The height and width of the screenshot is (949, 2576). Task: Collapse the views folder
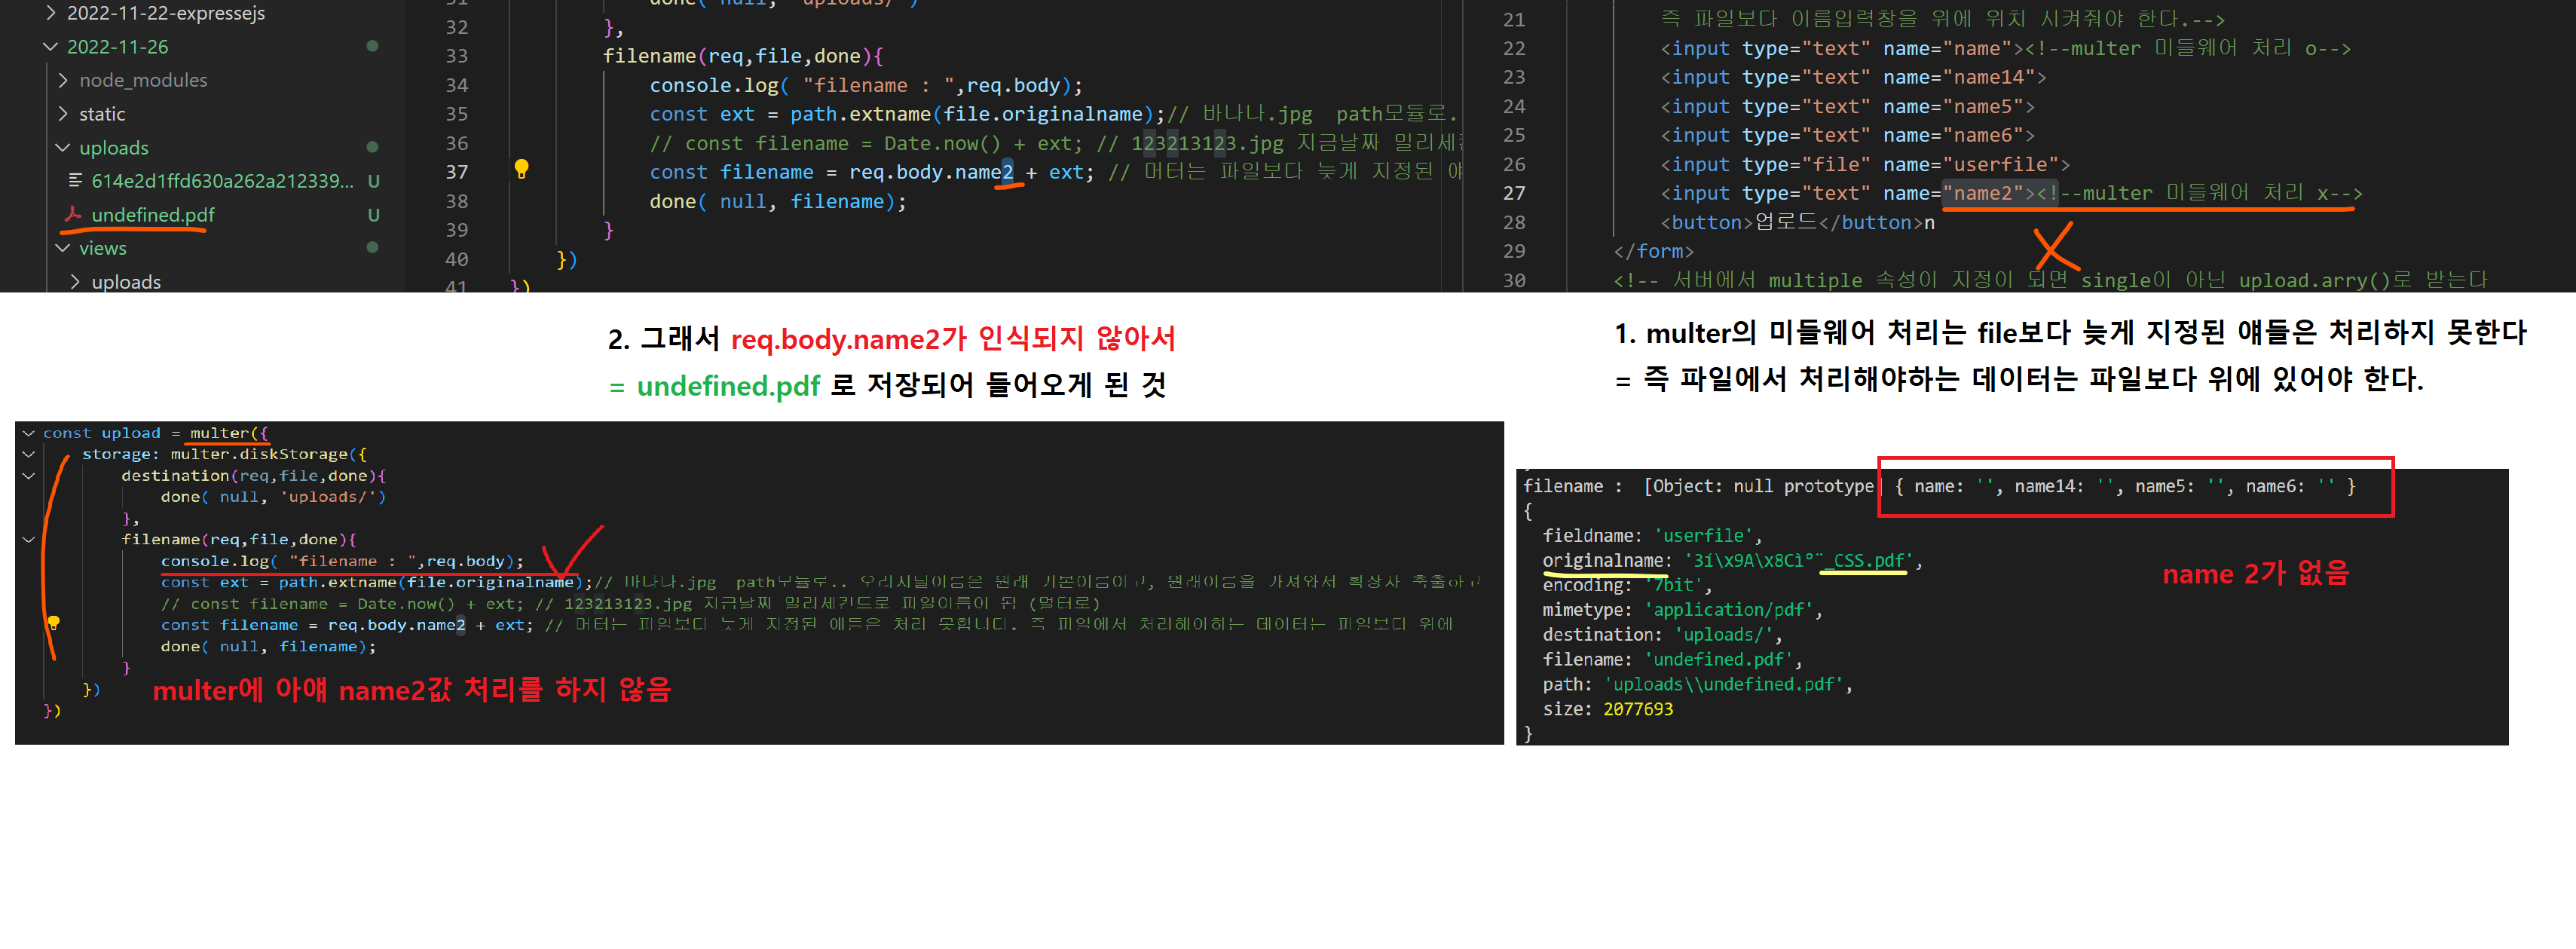pos(64,247)
